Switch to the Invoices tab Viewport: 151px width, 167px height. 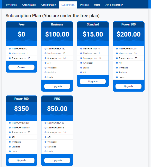click(84, 5)
